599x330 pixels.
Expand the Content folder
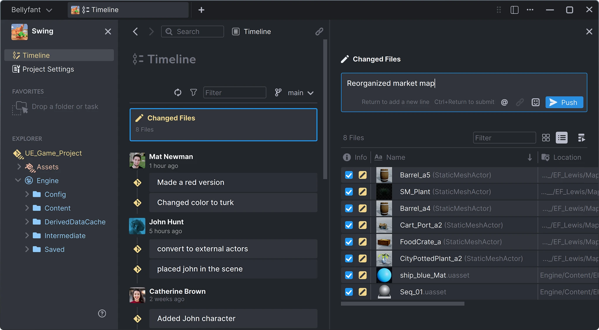[x=27, y=208]
